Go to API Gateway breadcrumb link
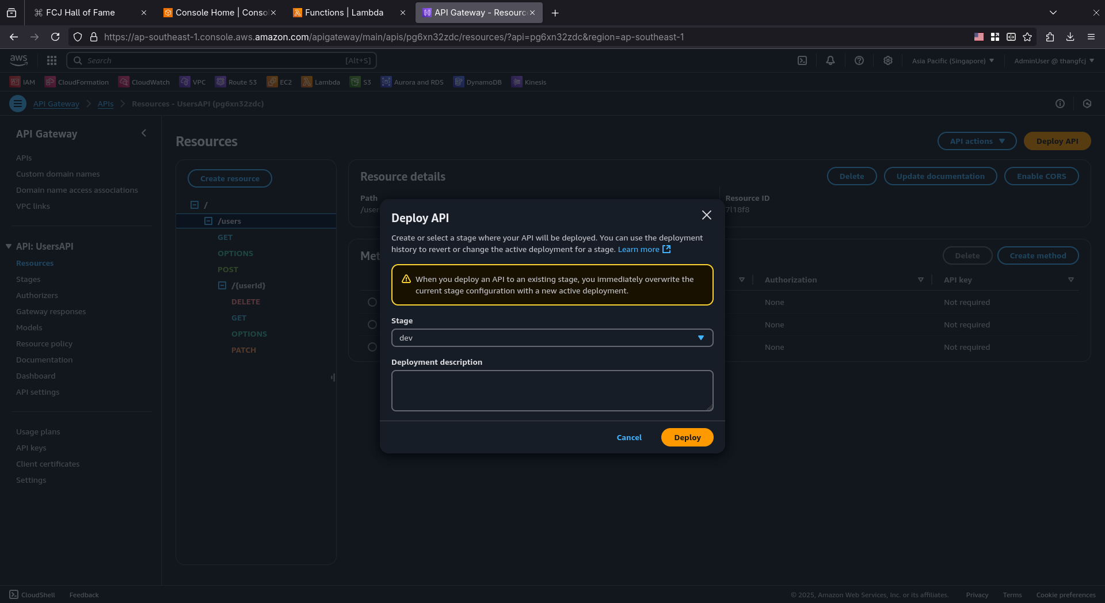 click(x=56, y=104)
